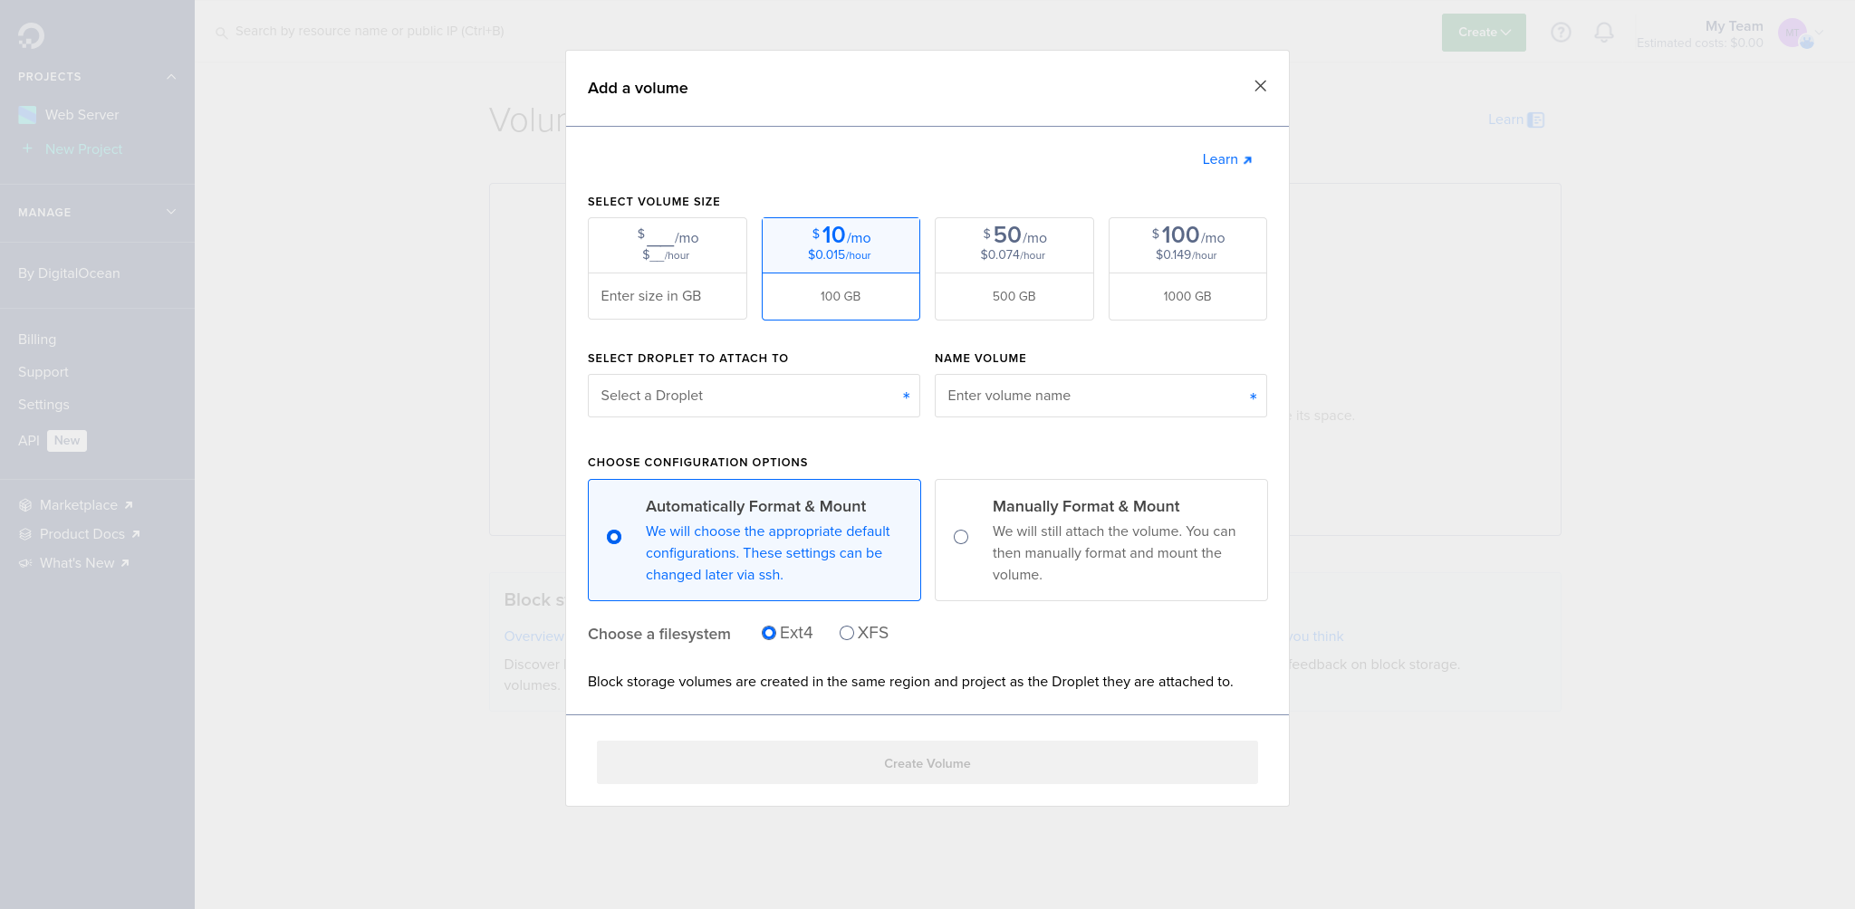Go to the Billing page
The image size is (1855, 909).
(x=37, y=339)
